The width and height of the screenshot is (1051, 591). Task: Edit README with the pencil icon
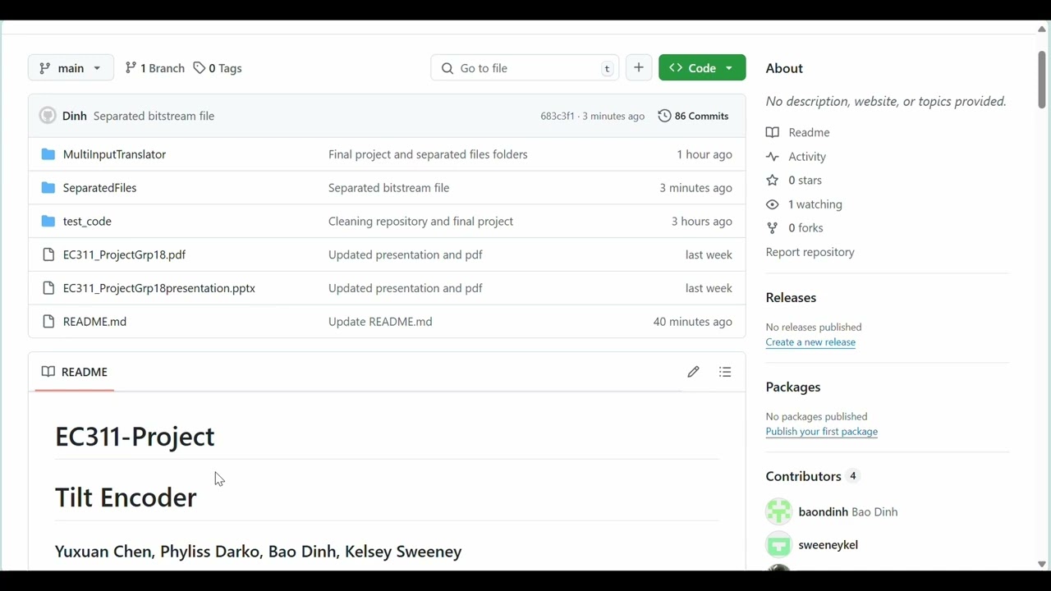click(x=693, y=372)
